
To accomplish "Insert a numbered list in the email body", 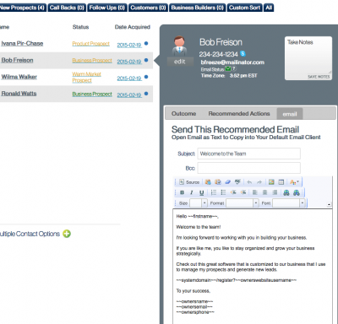I will (x=214, y=192).
